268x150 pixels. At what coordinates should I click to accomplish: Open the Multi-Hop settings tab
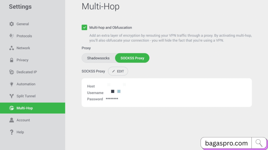[25, 108]
